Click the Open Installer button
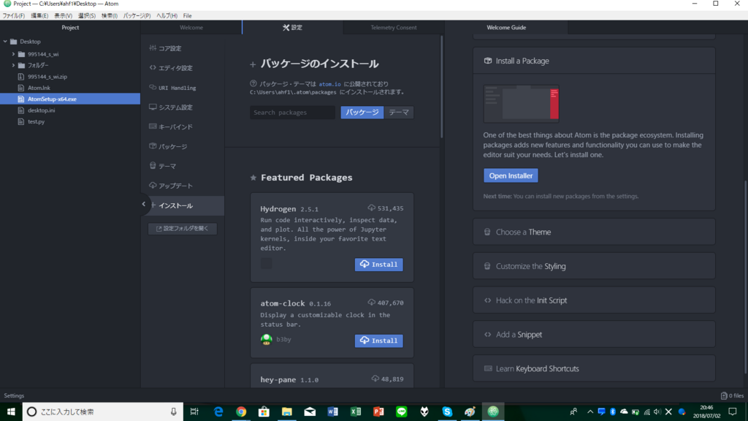 511,175
